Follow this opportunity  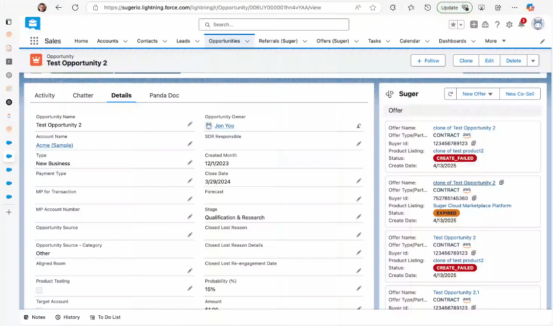point(428,60)
